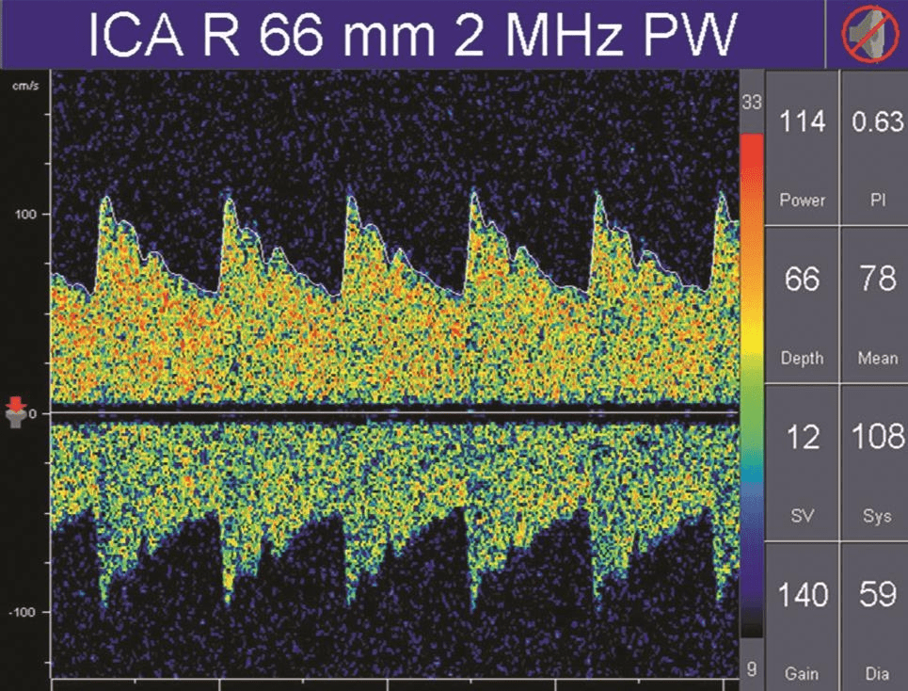This screenshot has height=691, width=908.
Task: Click the Mean velocity 78 readout
Action: click(x=875, y=304)
